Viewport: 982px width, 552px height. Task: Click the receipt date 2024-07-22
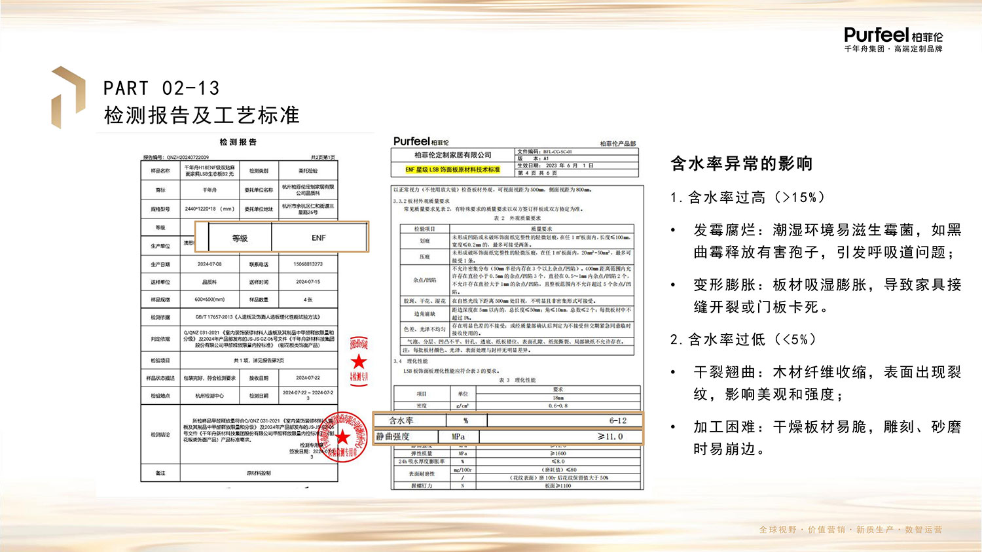308,378
